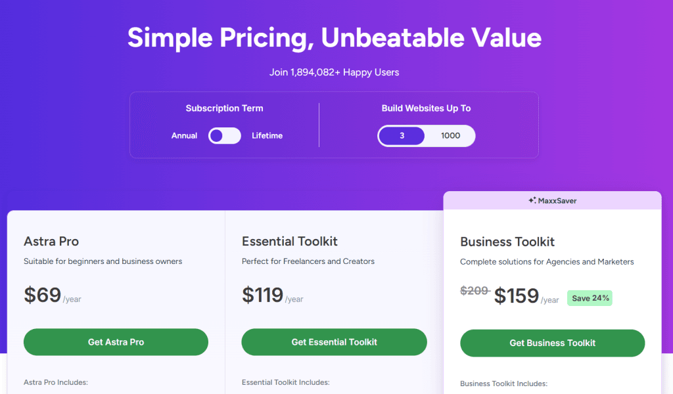Click the $119 per year price
Viewport: 673px width, 394px height.
(262, 295)
